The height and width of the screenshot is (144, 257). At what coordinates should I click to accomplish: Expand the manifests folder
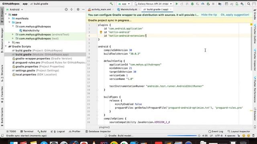(9, 18)
